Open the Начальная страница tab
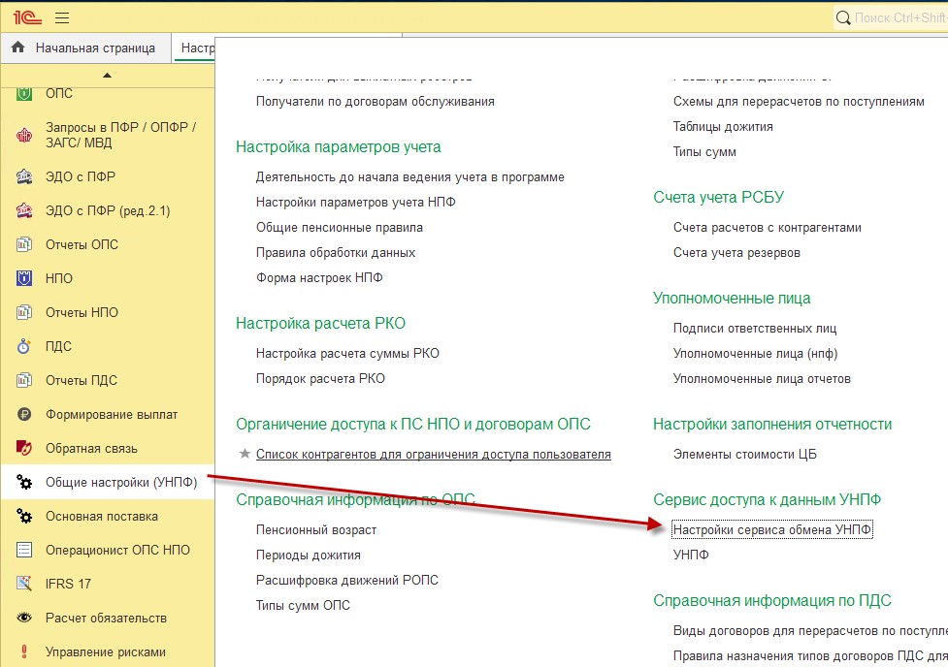948x667 pixels. click(94, 48)
